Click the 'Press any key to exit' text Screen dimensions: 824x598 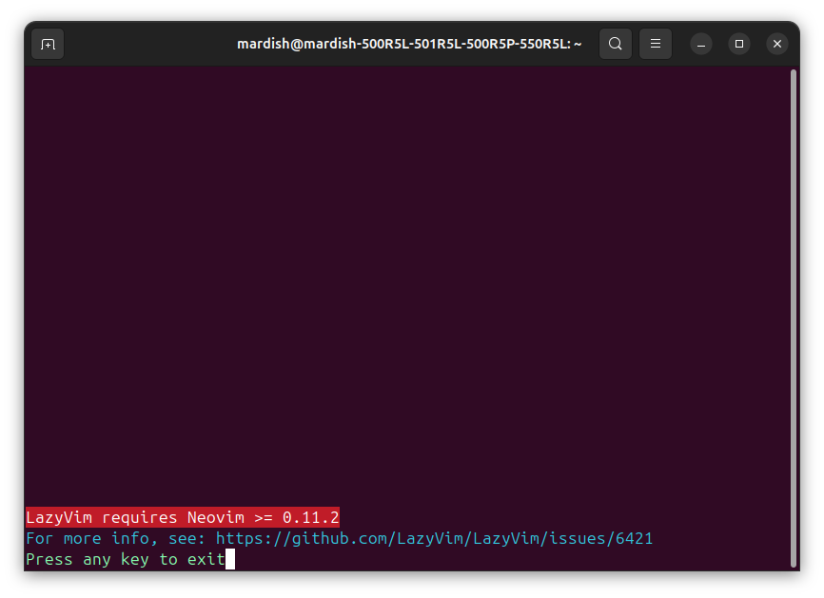click(125, 560)
